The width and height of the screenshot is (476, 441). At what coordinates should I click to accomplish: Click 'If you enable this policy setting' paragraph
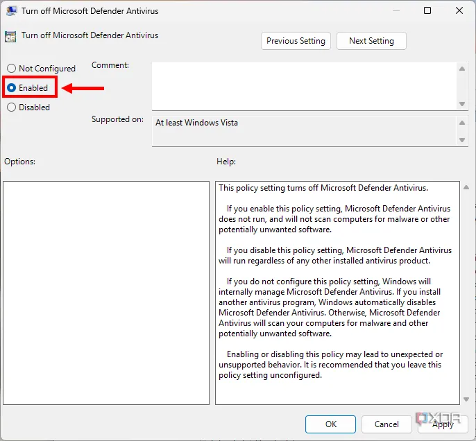pyautogui.click(x=334, y=219)
